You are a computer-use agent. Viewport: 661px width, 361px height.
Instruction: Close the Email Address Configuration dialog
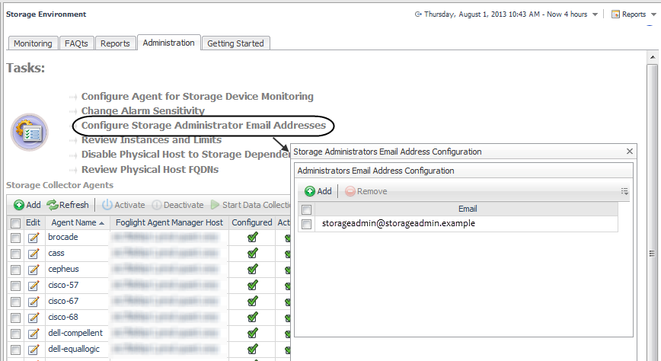629,151
